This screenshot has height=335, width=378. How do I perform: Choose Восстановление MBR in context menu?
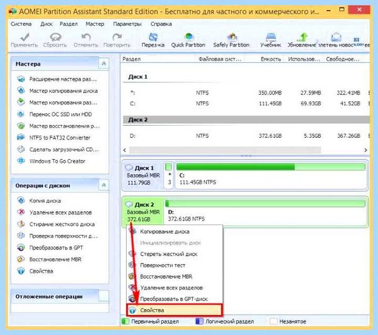pos(175,277)
